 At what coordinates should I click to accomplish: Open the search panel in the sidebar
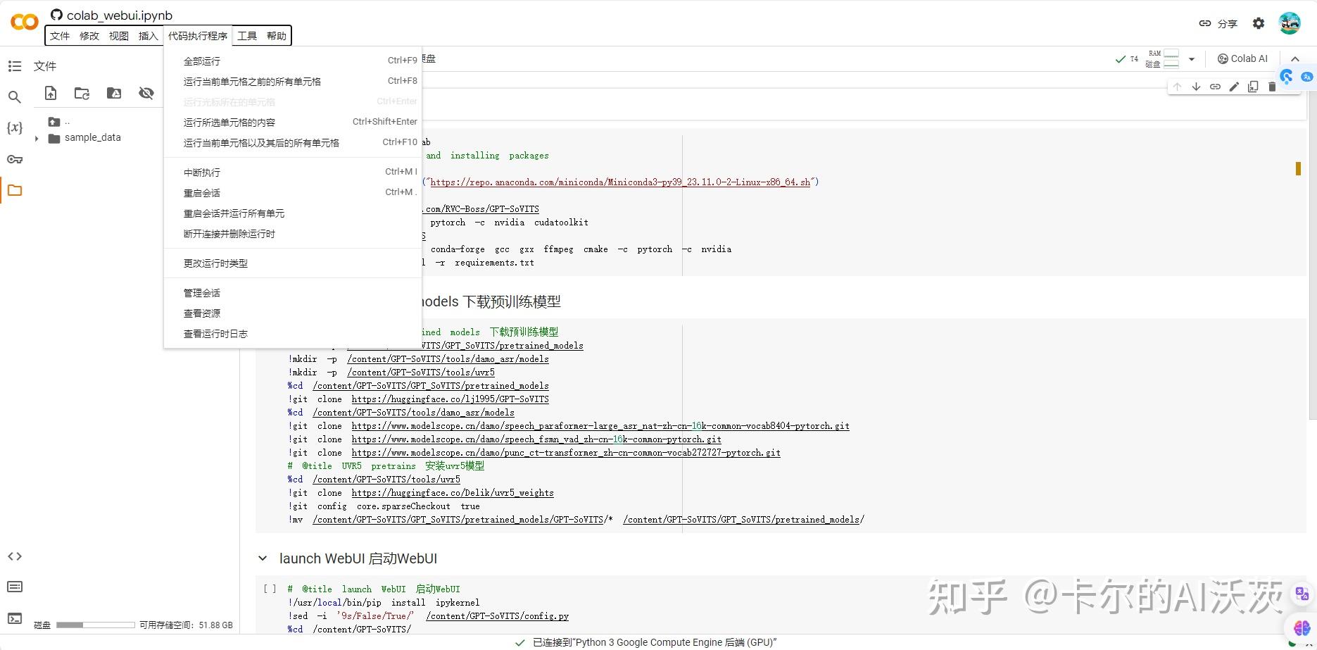pos(15,96)
